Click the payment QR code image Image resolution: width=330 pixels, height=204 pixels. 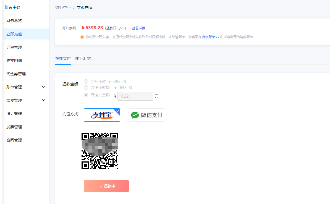click(x=100, y=151)
